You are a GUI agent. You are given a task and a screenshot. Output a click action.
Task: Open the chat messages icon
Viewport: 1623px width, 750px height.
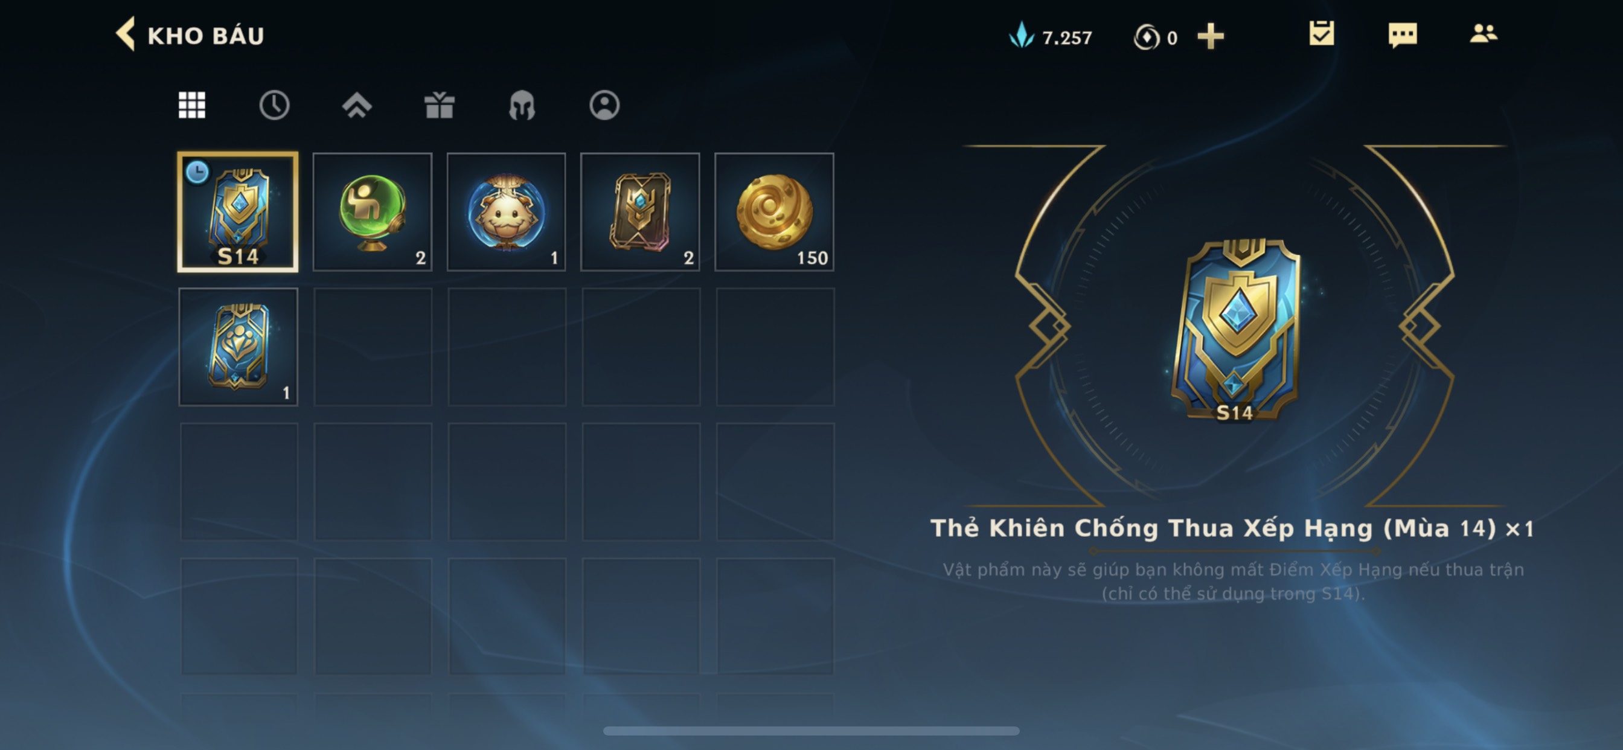(x=1403, y=34)
